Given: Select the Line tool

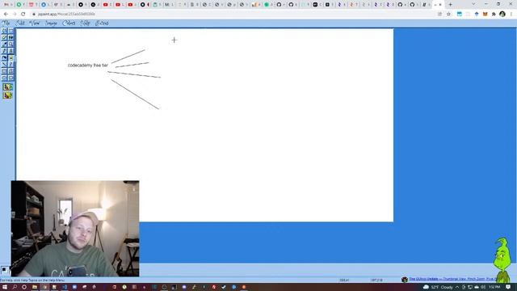Looking at the screenshot, I should [x=4, y=65].
